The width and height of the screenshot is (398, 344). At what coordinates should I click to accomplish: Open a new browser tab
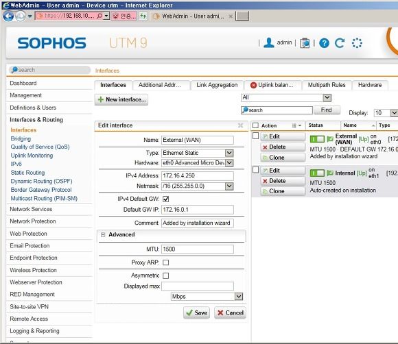click(242, 16)
